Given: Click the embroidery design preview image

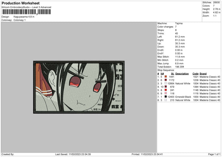Looking at the screenshot, I should 79,87.
